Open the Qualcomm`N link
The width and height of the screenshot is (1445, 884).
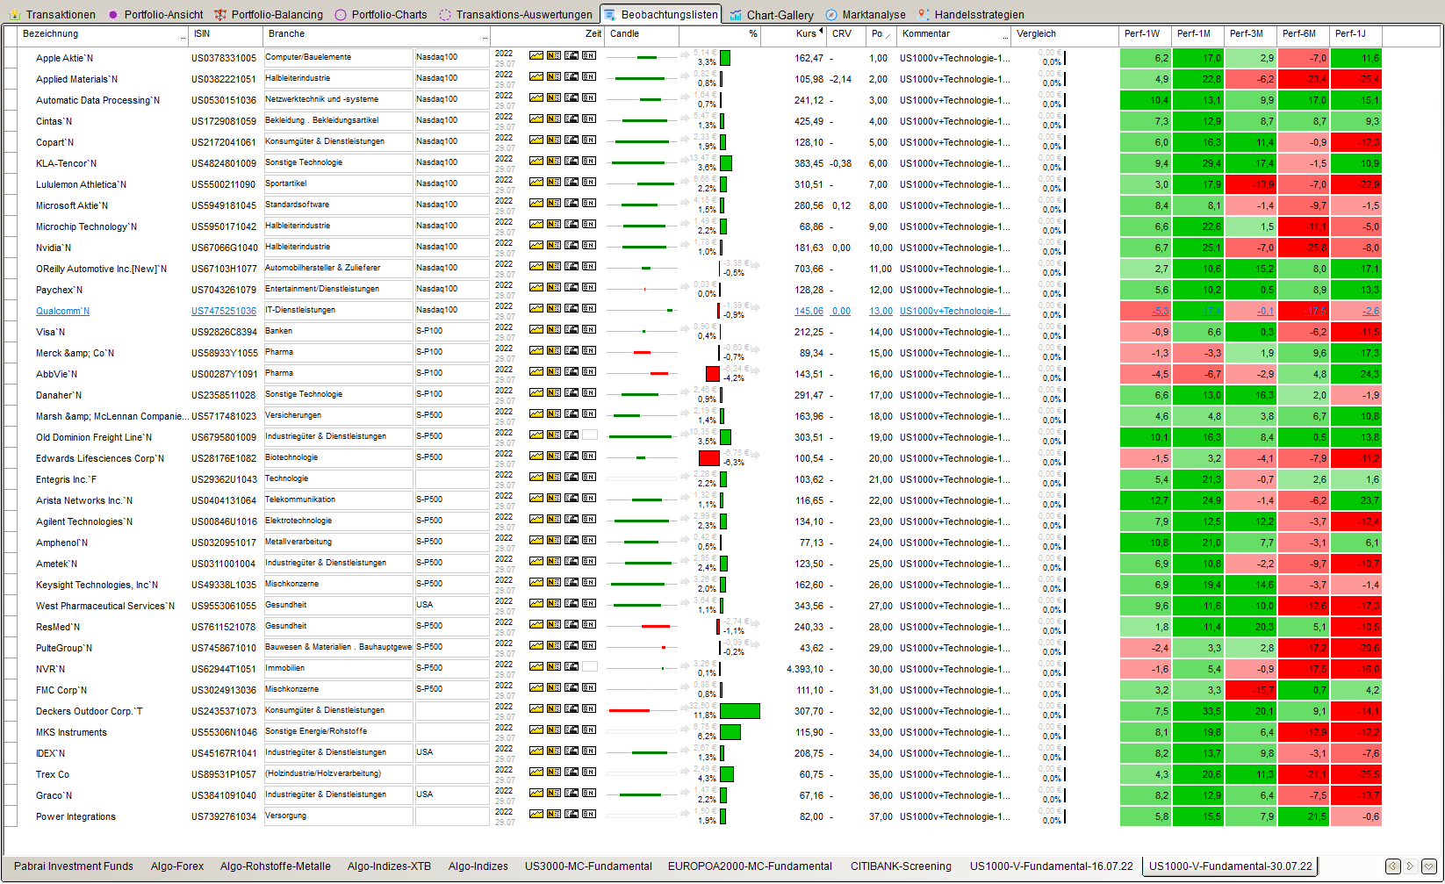point(62,312)
